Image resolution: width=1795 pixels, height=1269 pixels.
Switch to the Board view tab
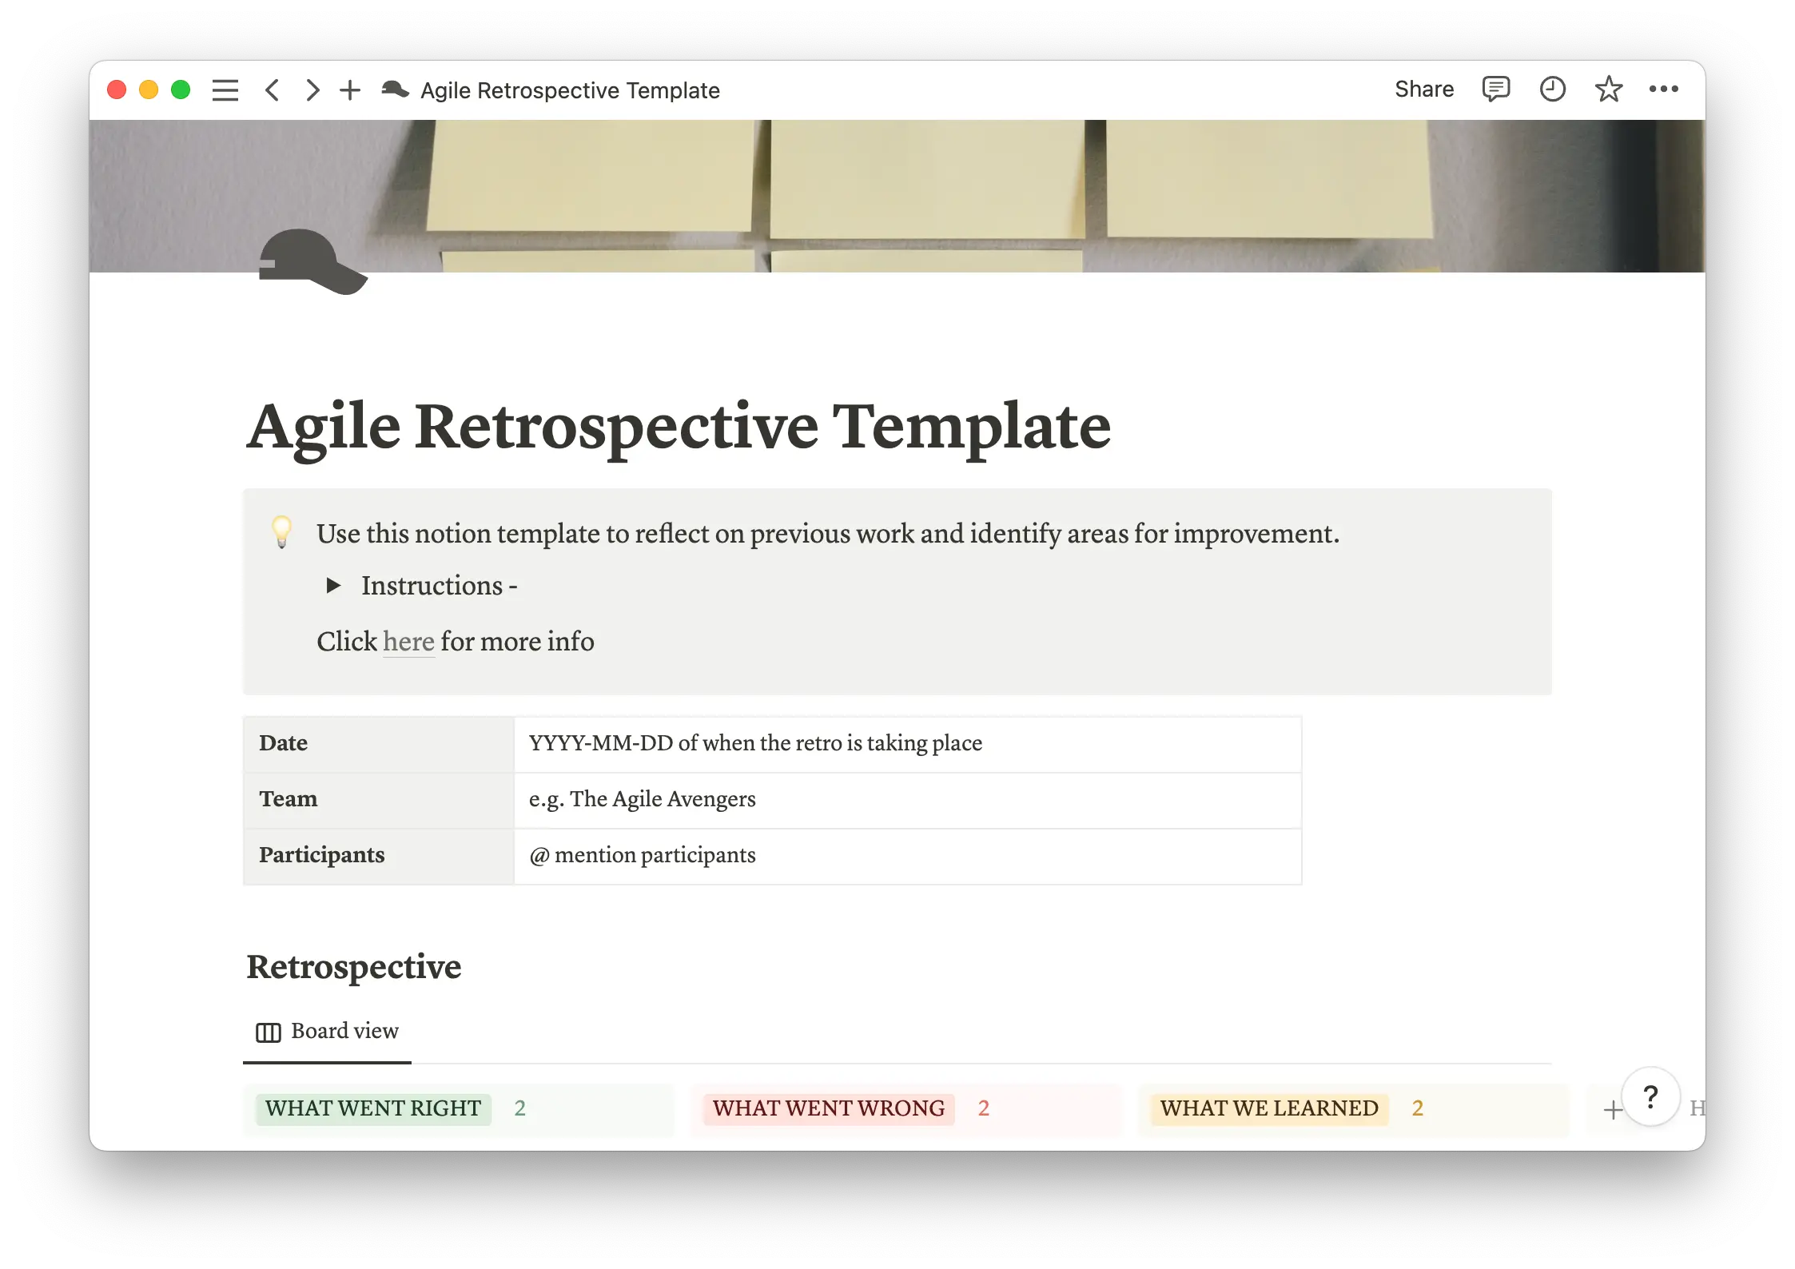tap(327, 1032)
